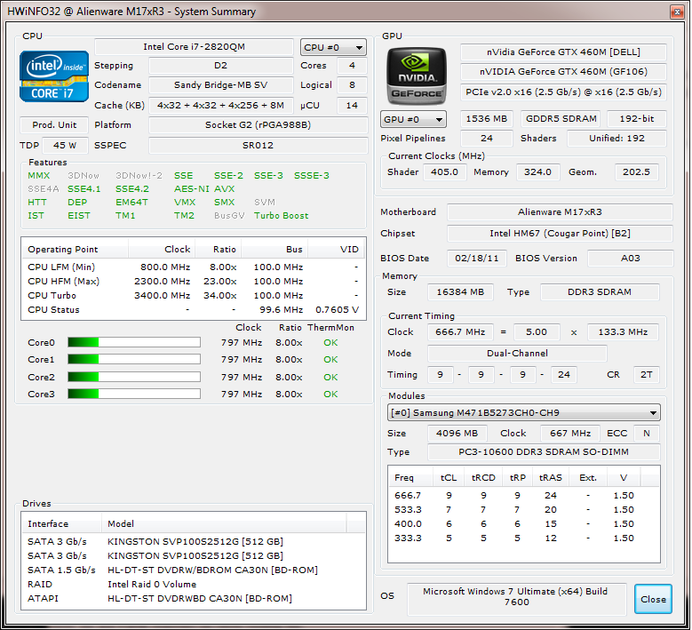Click the 192-bit bus width field
Screen dimensions: 692x630
coord(636,119)
